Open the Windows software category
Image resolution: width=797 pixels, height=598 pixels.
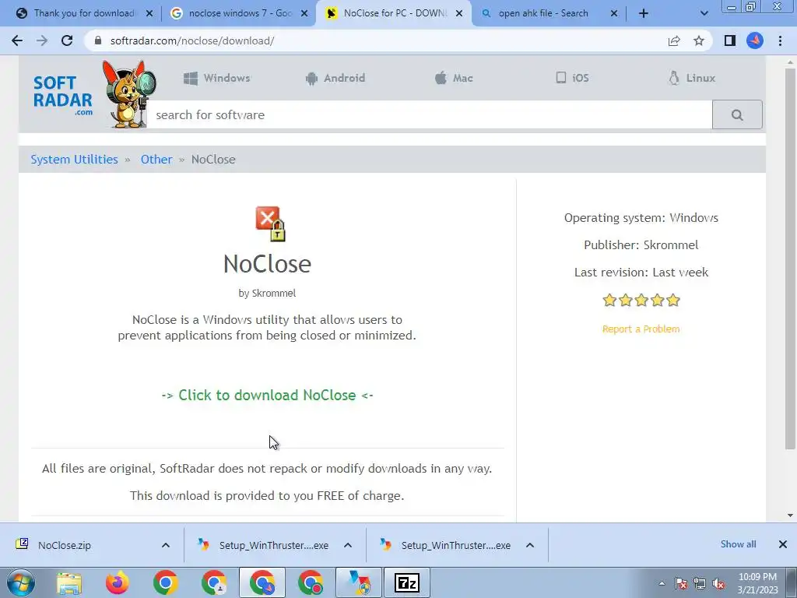point(216,78)
